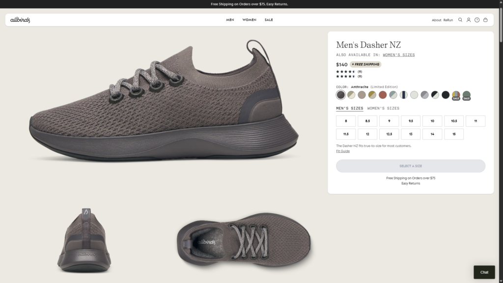Choose the terracotta red color swatch

pos(383,95)
